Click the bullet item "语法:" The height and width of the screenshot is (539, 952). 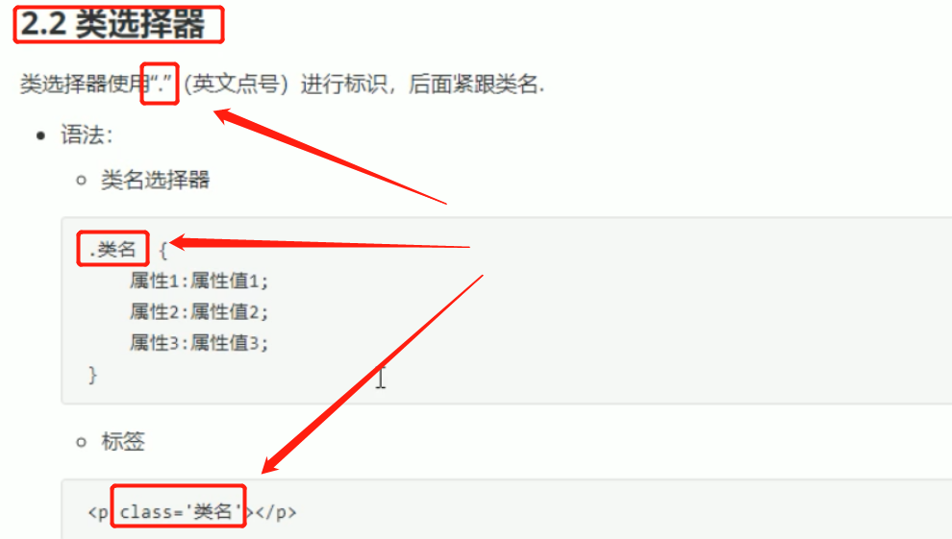(87, 135)
